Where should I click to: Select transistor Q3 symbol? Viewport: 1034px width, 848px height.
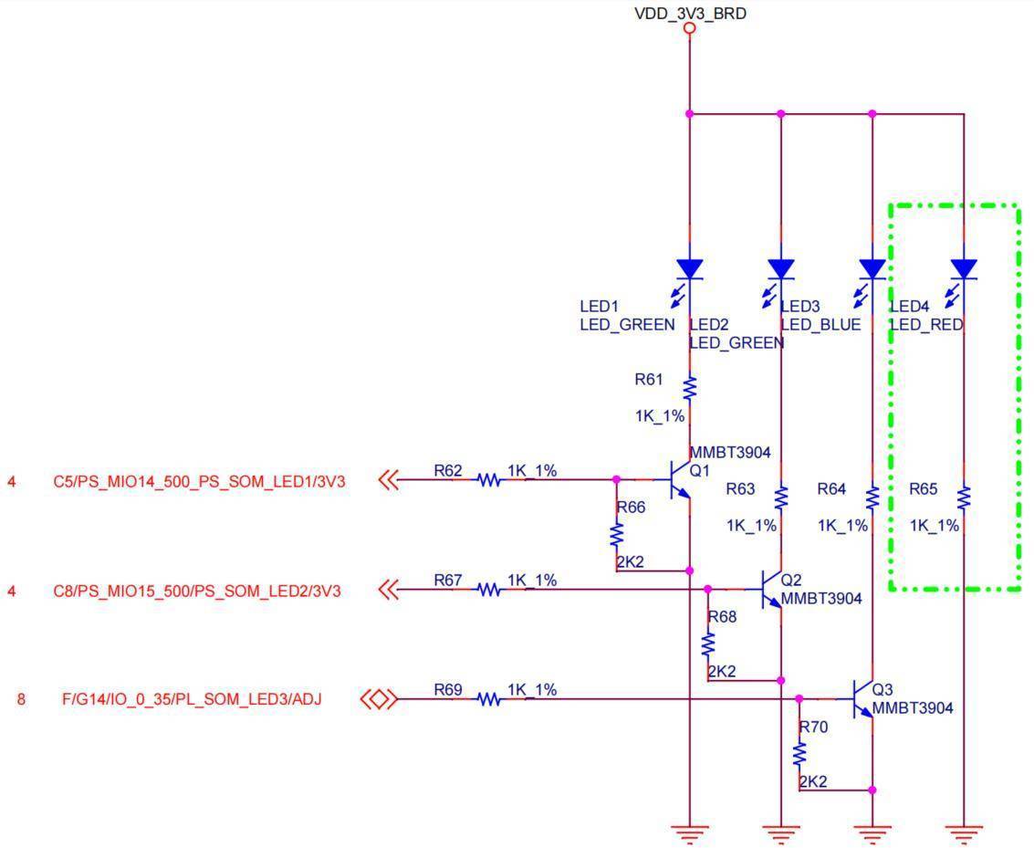862,699
